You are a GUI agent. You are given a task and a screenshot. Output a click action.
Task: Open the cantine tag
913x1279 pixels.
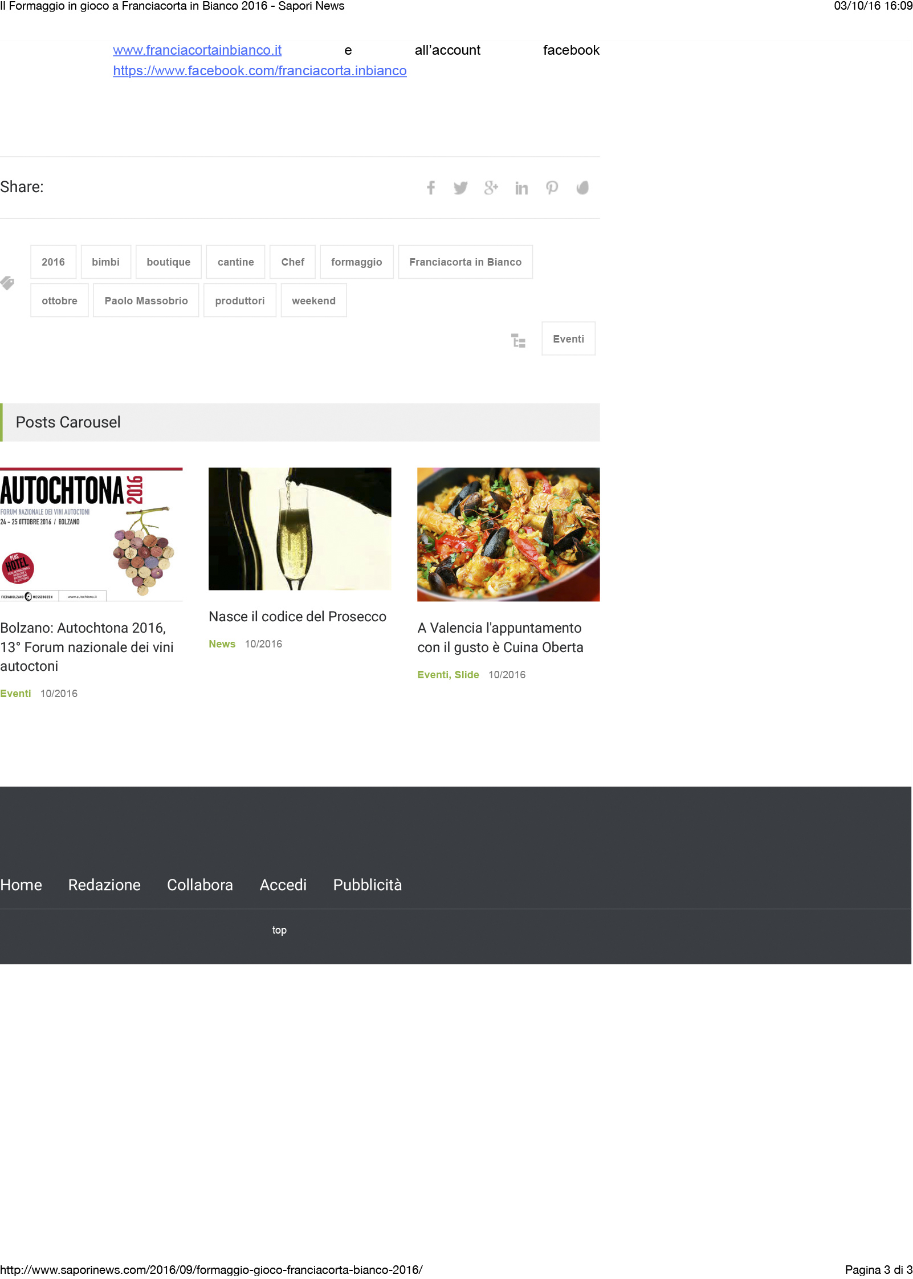pos(236,262)
